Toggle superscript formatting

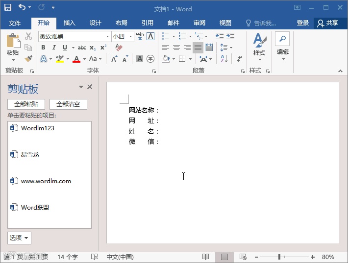[103, 48]
